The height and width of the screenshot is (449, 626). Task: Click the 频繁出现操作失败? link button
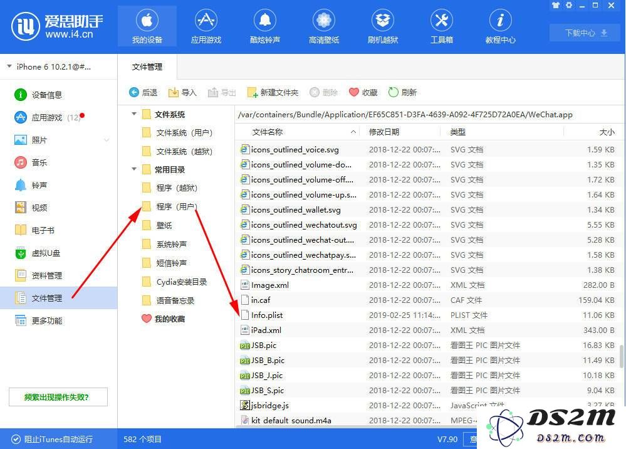58,397
